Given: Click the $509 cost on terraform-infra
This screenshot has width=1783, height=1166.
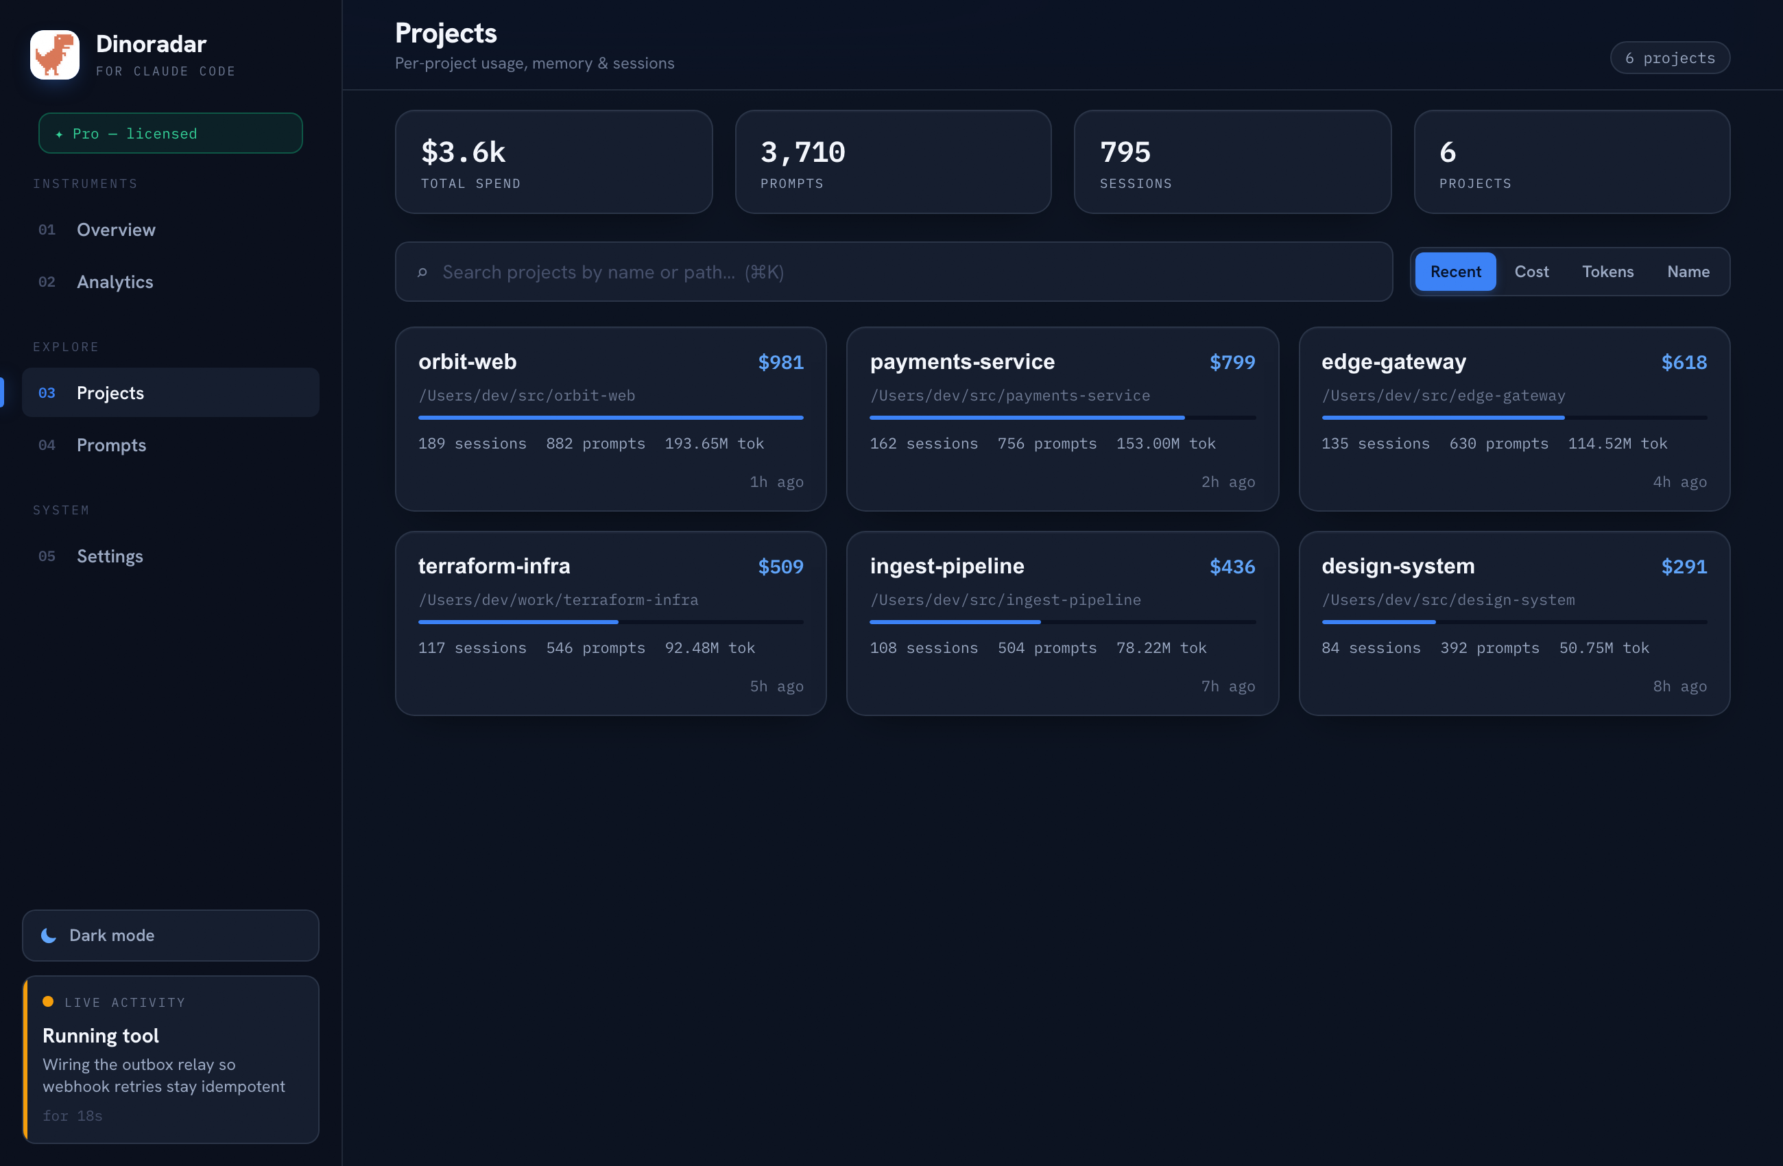Looking at the screenshot, I should 780,567.
